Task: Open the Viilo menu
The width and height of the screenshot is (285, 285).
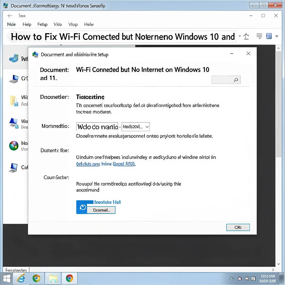Action: [58, 24]
